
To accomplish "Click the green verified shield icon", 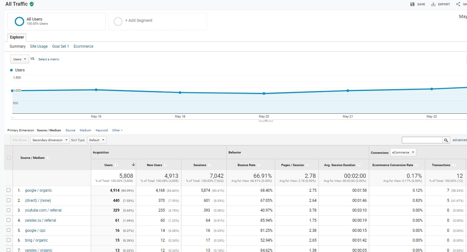I will point(32,4).
